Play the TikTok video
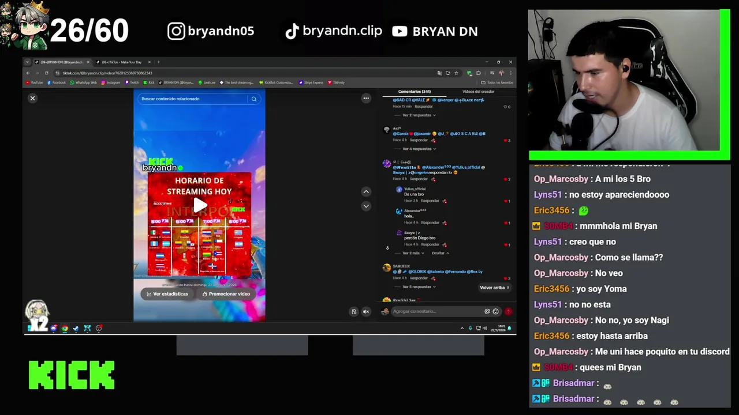 (x=200, y=205)
